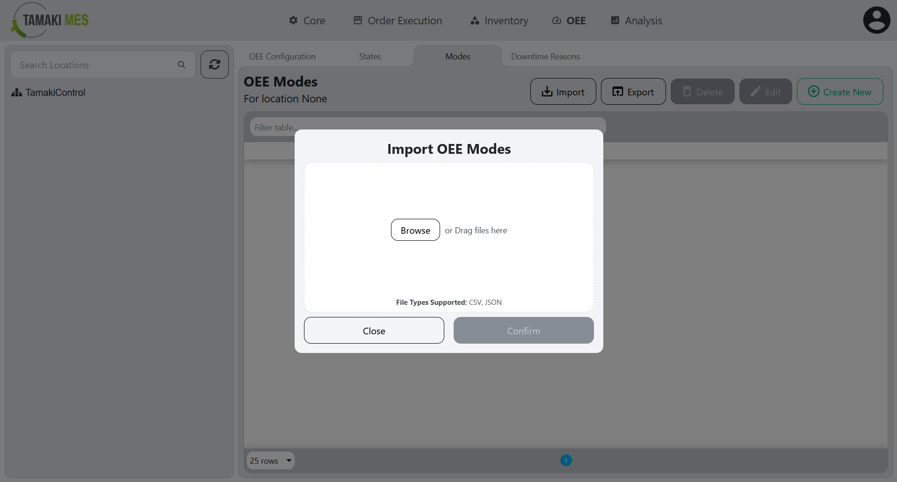Click the search magnifier in Search Locations
The width and height of the screenshot is (897, 482).
(181, 65)
